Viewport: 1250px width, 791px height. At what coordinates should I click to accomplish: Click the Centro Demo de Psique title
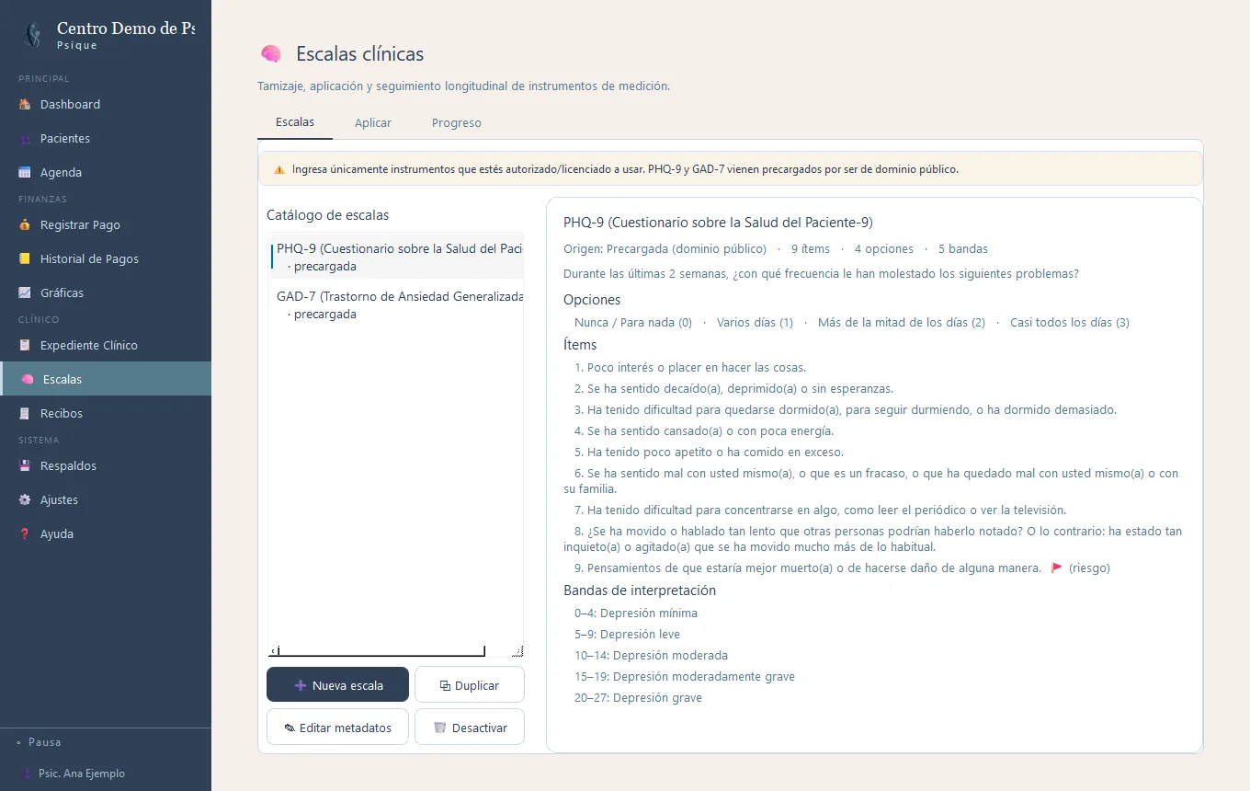click(126, 29)
